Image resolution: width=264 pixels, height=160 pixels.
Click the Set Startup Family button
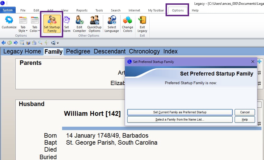pyautogui.click(x=52, y=24)
